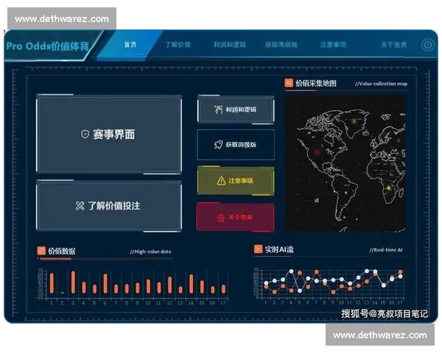This screenshot has width=442, height=353.
Task: Click the yellow marker on South America
Action: click(346, 193)
